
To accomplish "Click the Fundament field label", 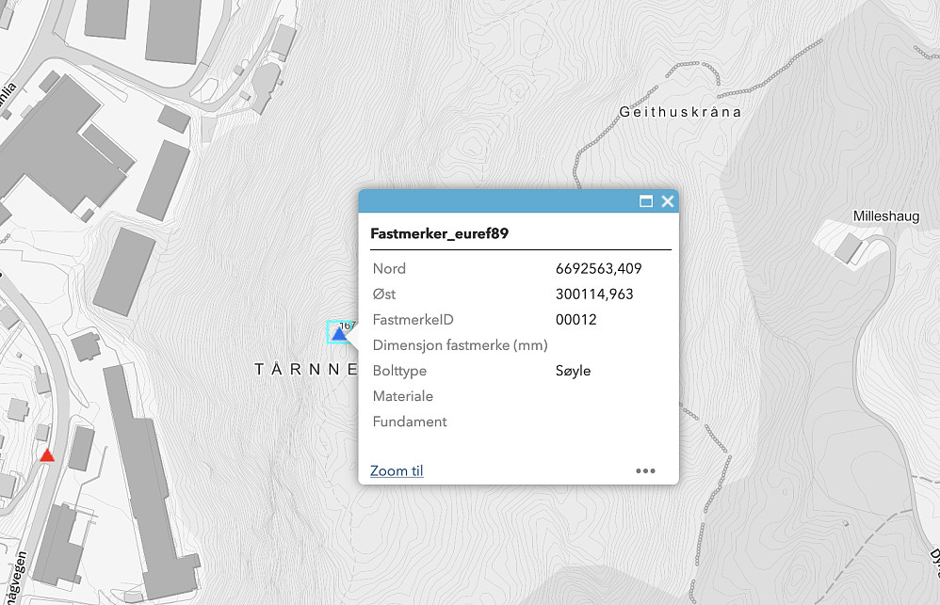I will (x=410, y=422).
